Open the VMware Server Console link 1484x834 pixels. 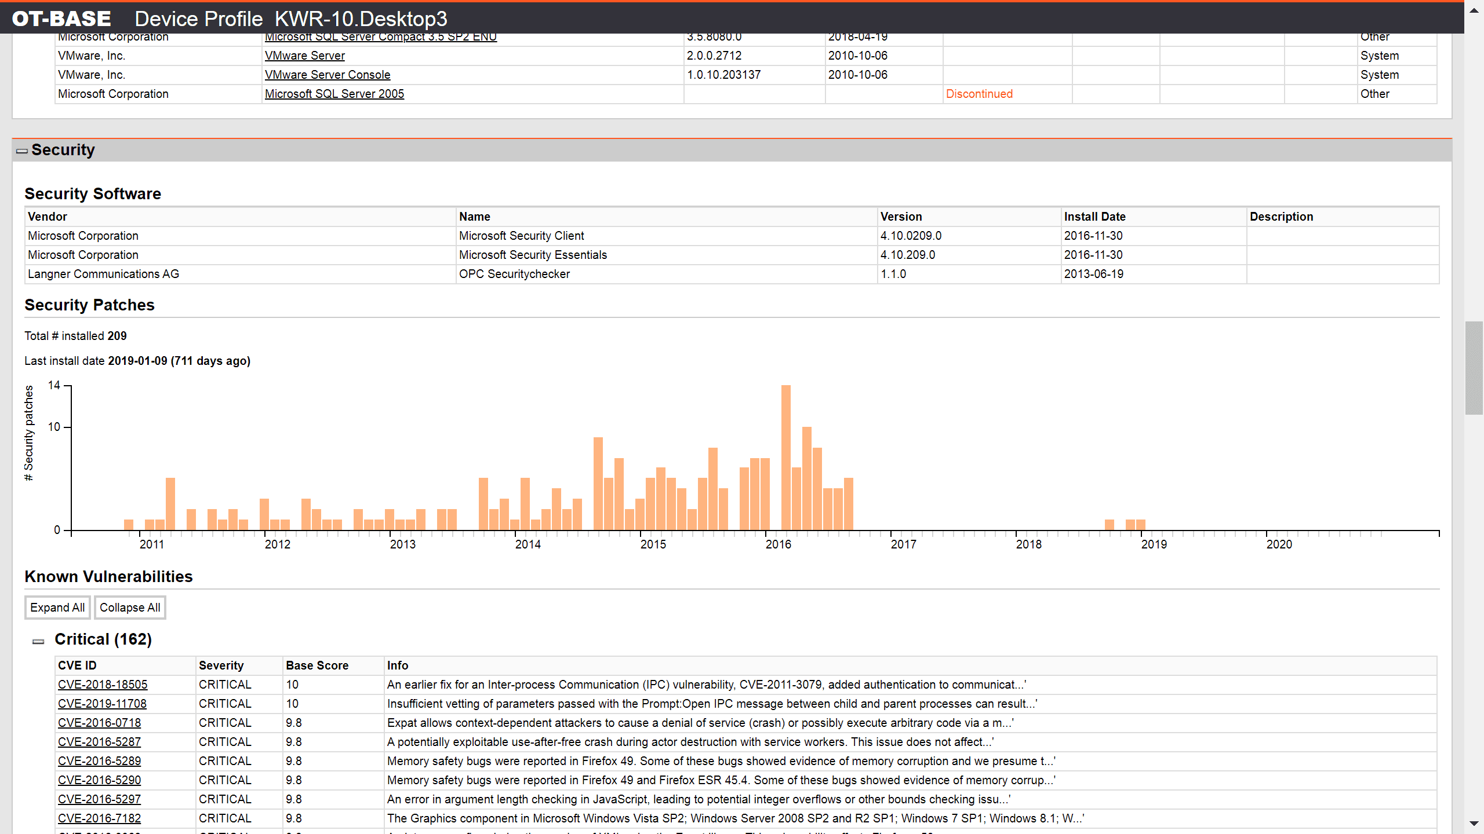(328, 75)
